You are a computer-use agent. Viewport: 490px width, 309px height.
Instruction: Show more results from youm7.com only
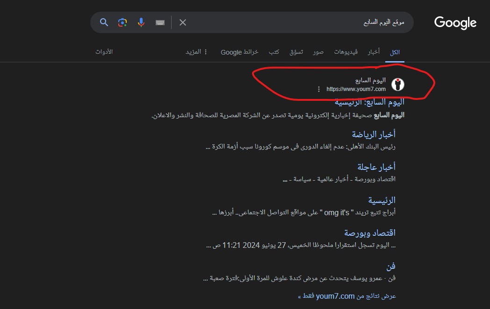tap(346, 296)
